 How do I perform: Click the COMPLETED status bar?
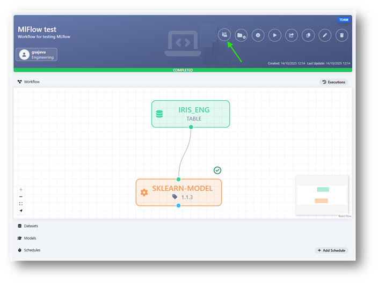coord(183,70)
